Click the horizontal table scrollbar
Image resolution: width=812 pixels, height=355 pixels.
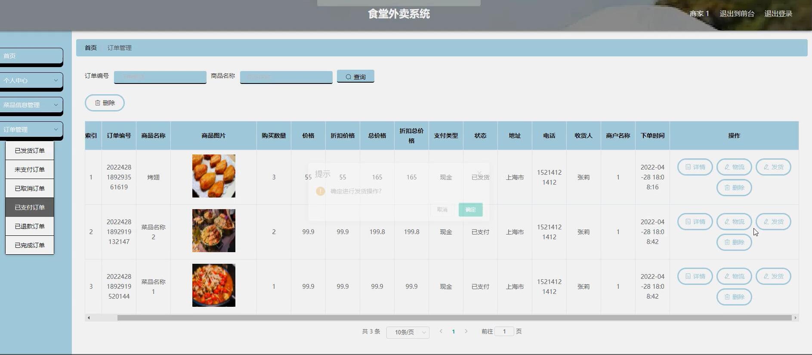pyautogui.click(x=454, y=318)
